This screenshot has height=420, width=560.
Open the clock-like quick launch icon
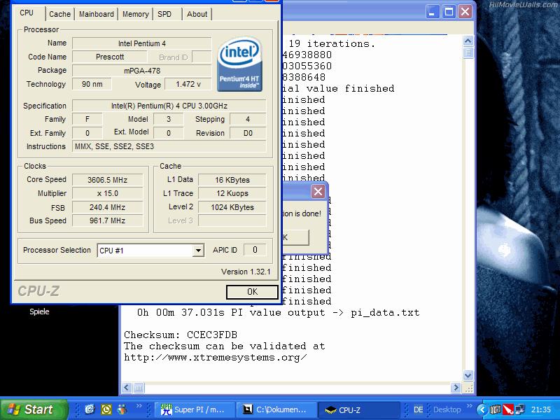[x=106, y=409]
